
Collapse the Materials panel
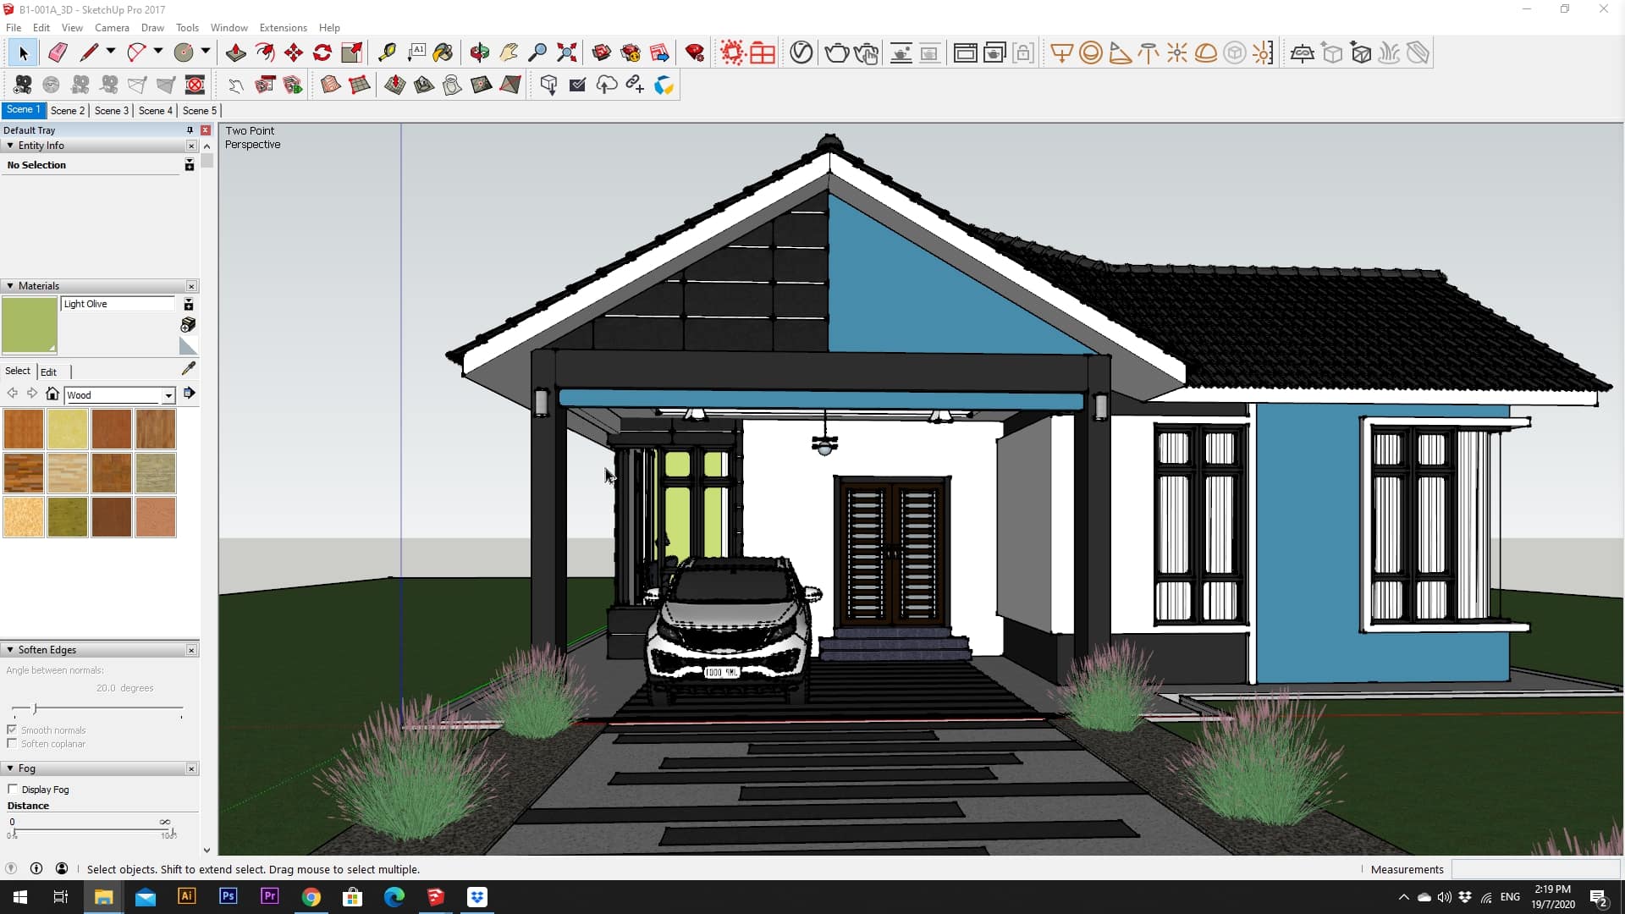pyautogui.click(x=10, y=286)
